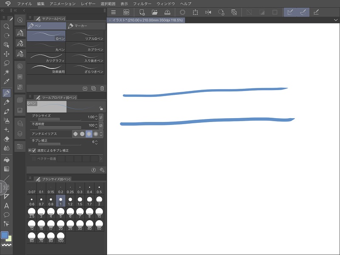
Task: Toggle snap to grid in command bar
Action: click(316, 12)
